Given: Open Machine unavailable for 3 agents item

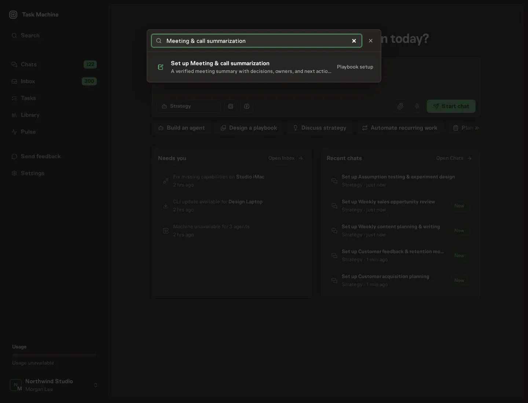Looking at the screenshot, I should point(232,230).
